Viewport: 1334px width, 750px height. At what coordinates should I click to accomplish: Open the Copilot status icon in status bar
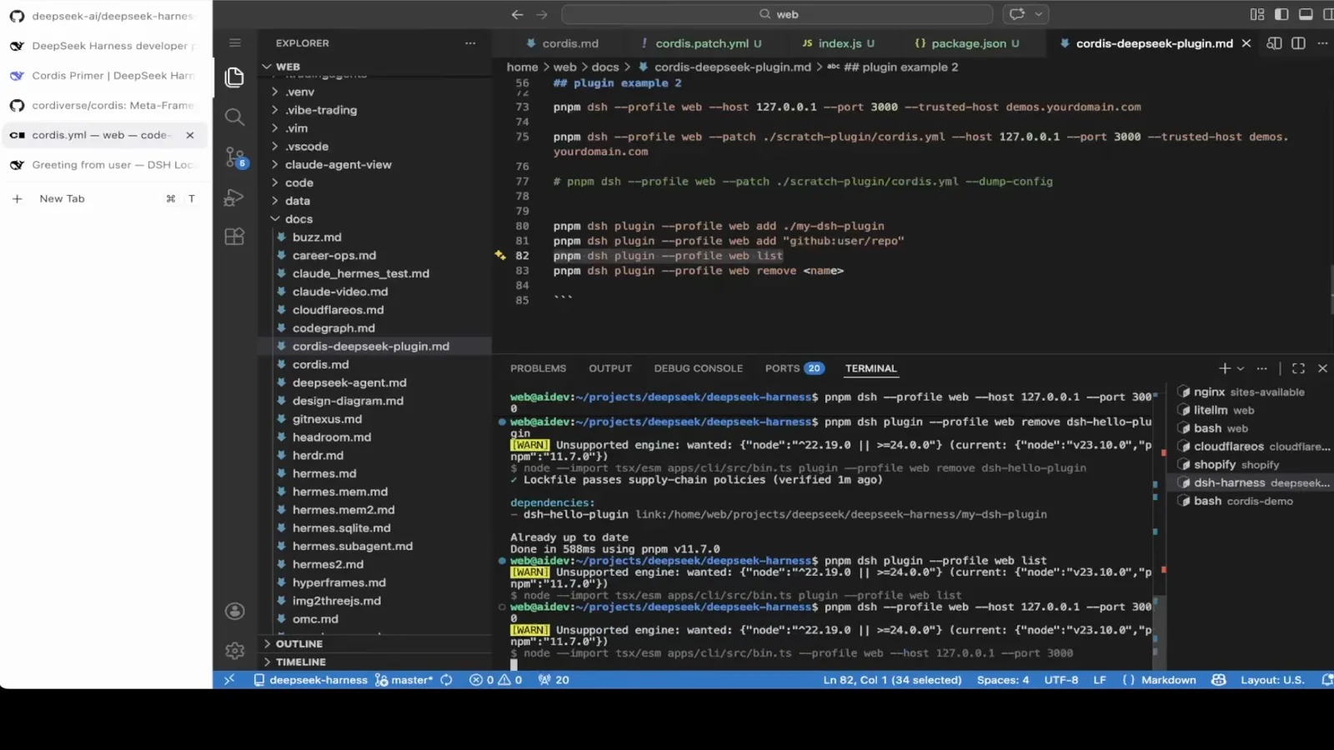tap(1219, 680)
